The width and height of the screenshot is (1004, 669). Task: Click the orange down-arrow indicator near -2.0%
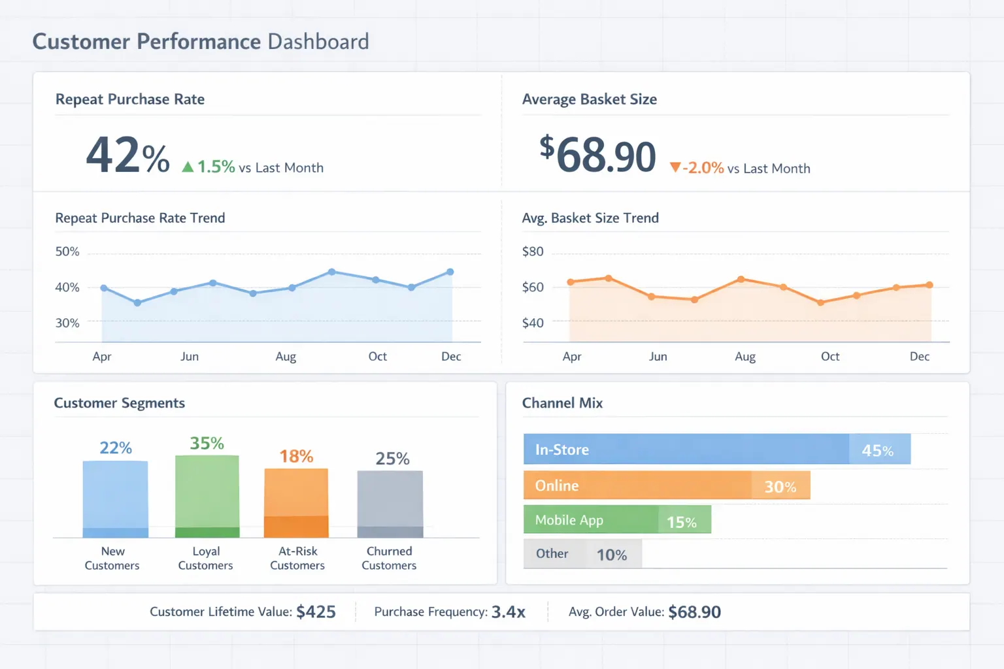pos(675,168)
